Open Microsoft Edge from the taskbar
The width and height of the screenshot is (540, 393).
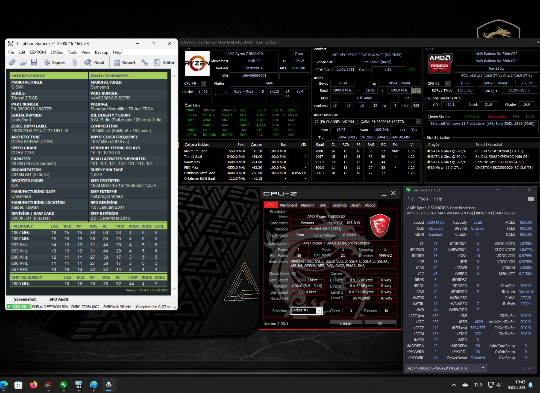coord(4,385)
